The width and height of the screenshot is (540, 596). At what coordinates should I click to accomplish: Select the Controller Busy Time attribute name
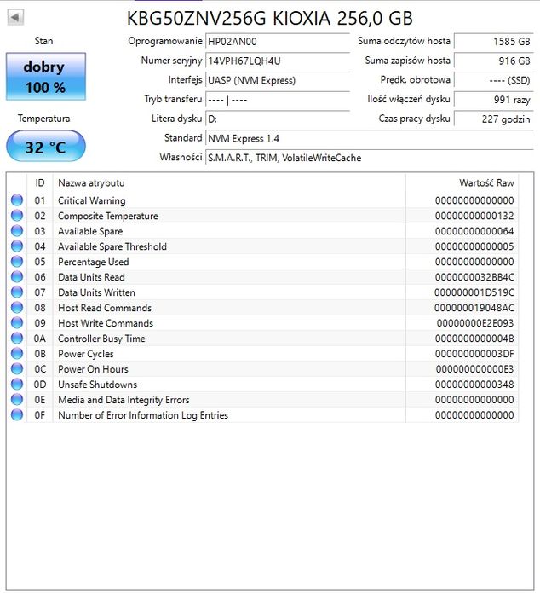[101, 339]
